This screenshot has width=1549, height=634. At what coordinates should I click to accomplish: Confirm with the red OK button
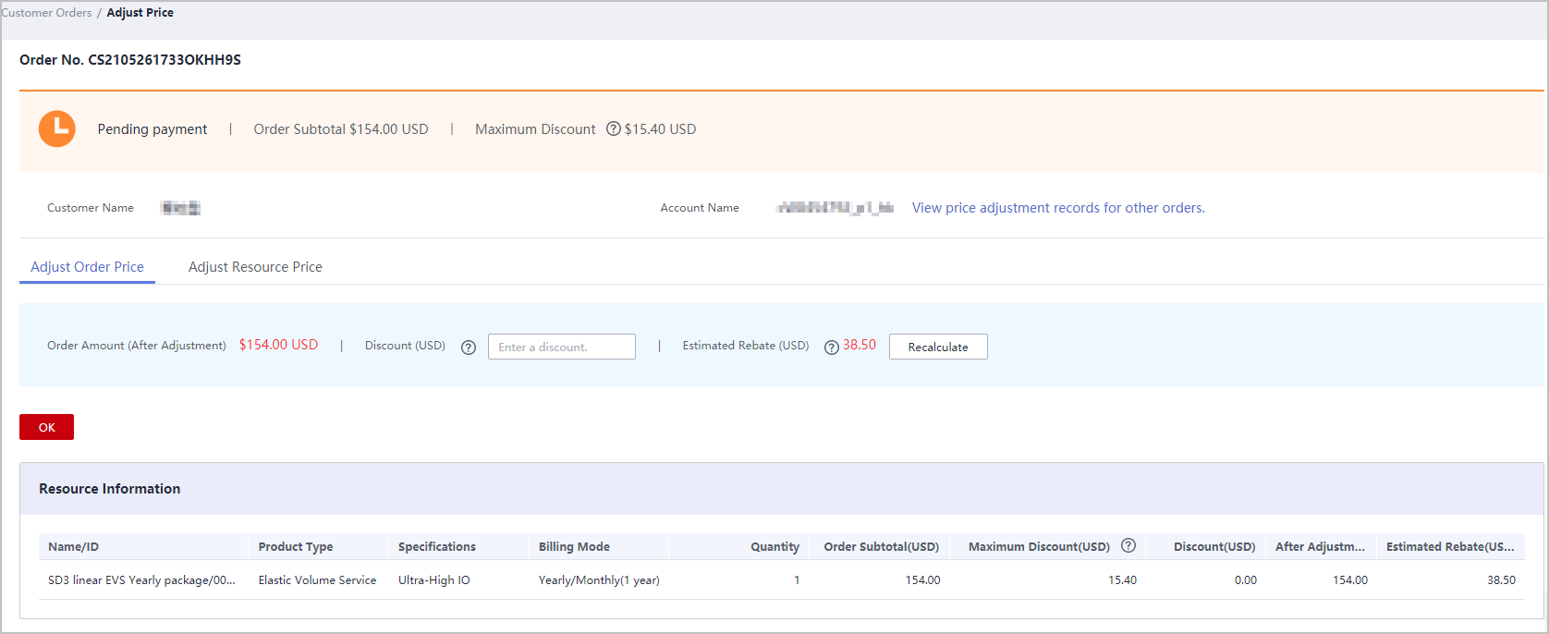tap(46, 427)
